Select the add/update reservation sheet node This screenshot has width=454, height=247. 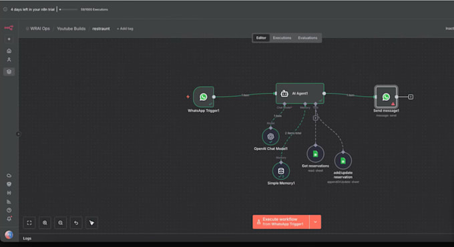(x=343, y=161)
